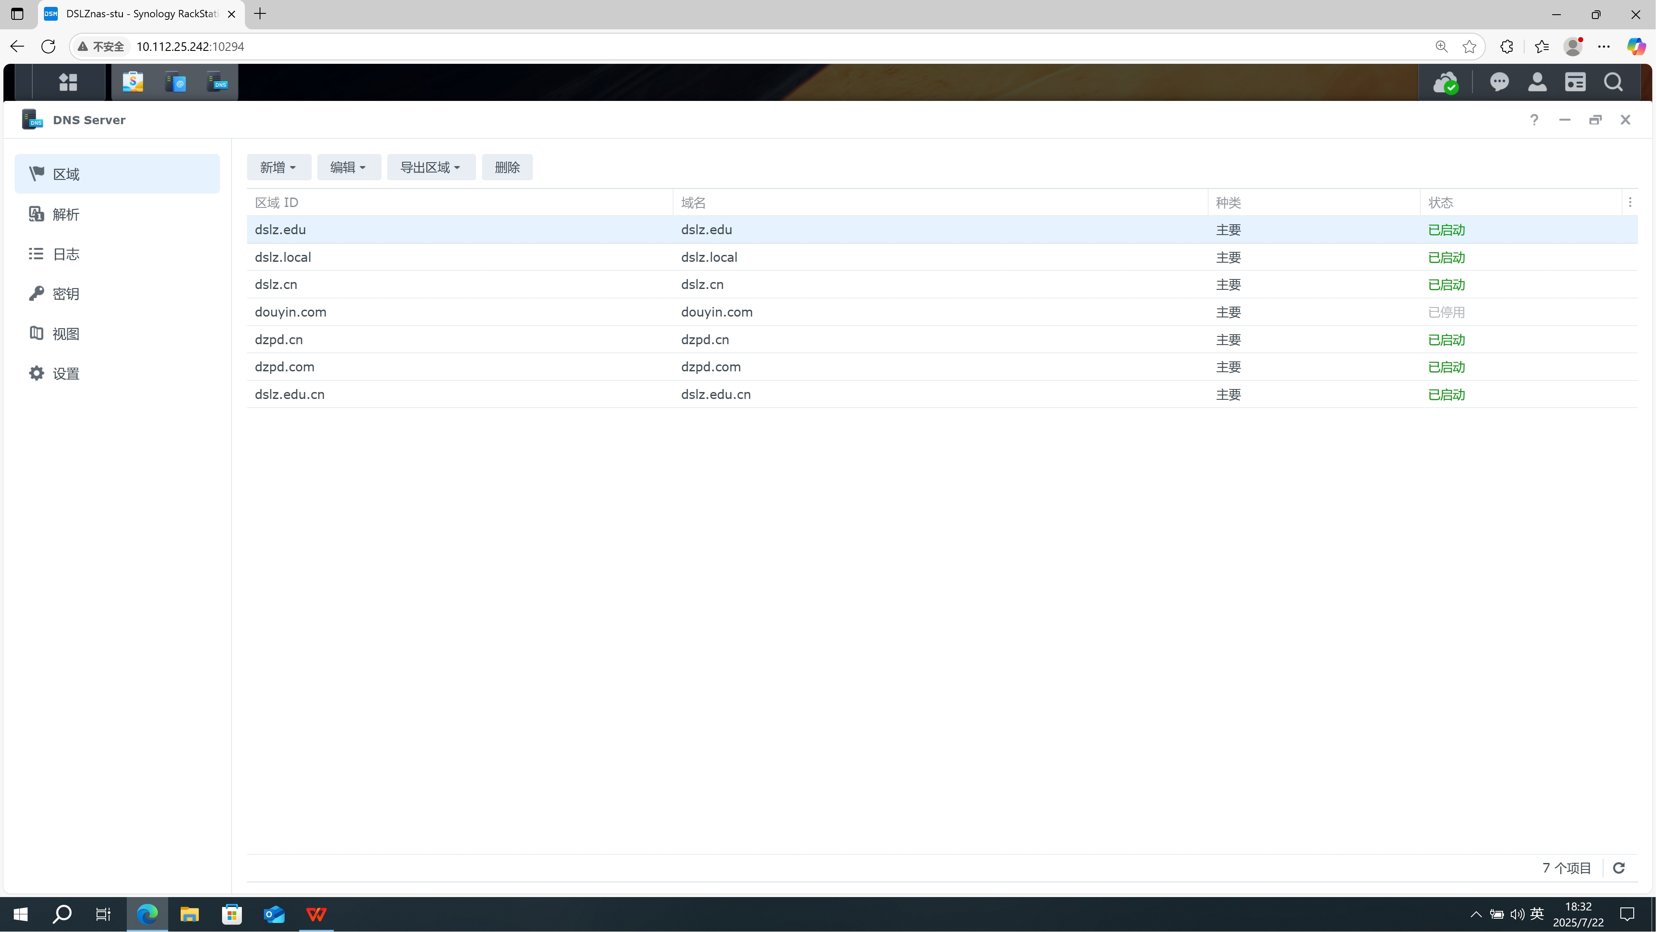The image size is (1657, 932).
Task: Open a new browser tab
Action: [260, 14]
